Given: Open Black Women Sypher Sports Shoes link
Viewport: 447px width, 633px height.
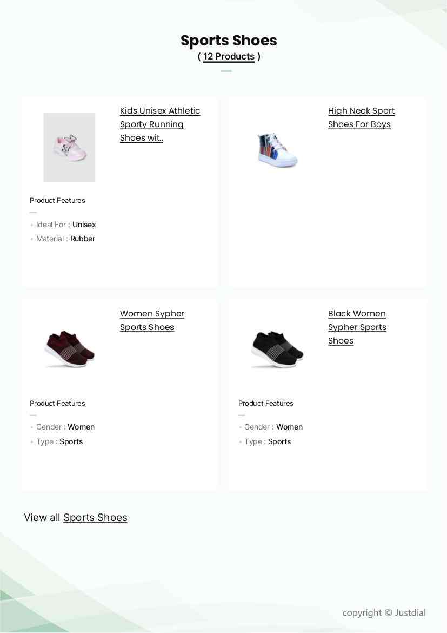Looking at the screenshot, I should (x=357, y=327).
